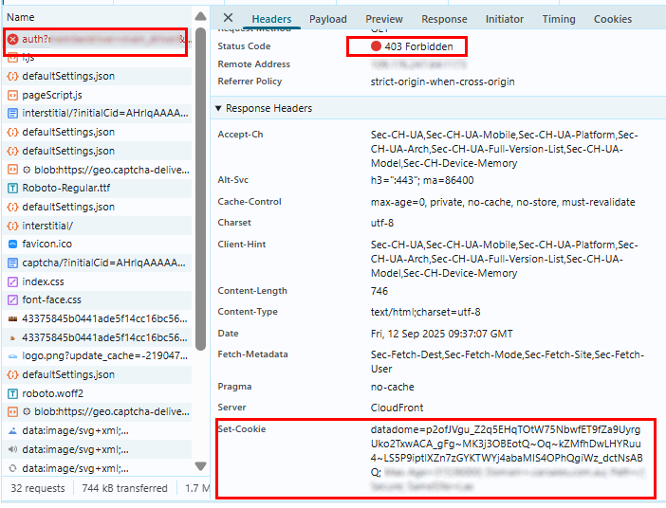Screen dimensions: 666x508
Task: Switch to the Payload tab
Action: click(328, 19)
